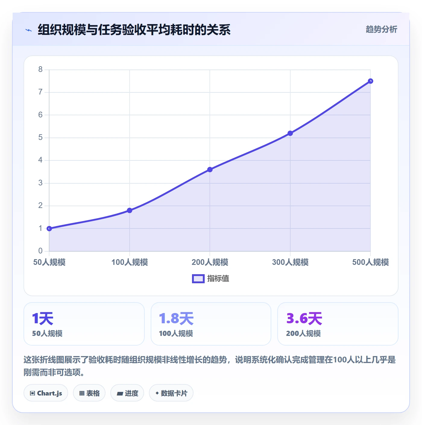
Task: Click the description paragraph starting 这张折线图
Action: [x=210, y=366]
